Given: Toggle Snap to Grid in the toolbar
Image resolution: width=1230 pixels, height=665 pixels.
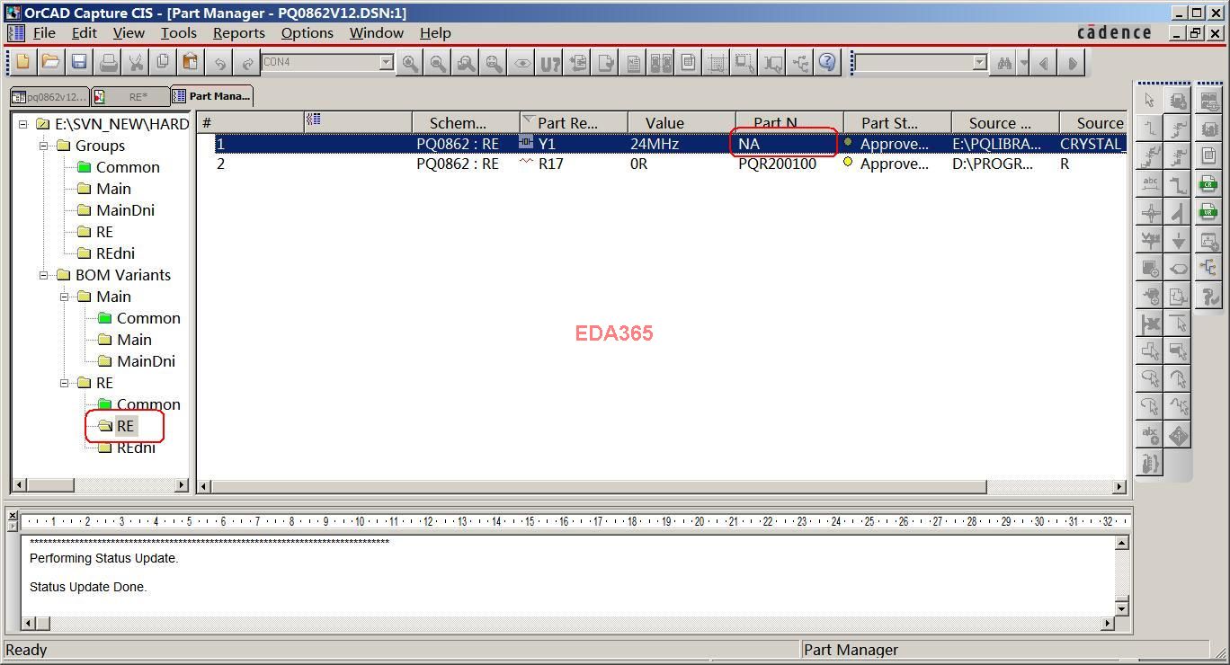Looking at the screenshot, I should tap(717, 62).
